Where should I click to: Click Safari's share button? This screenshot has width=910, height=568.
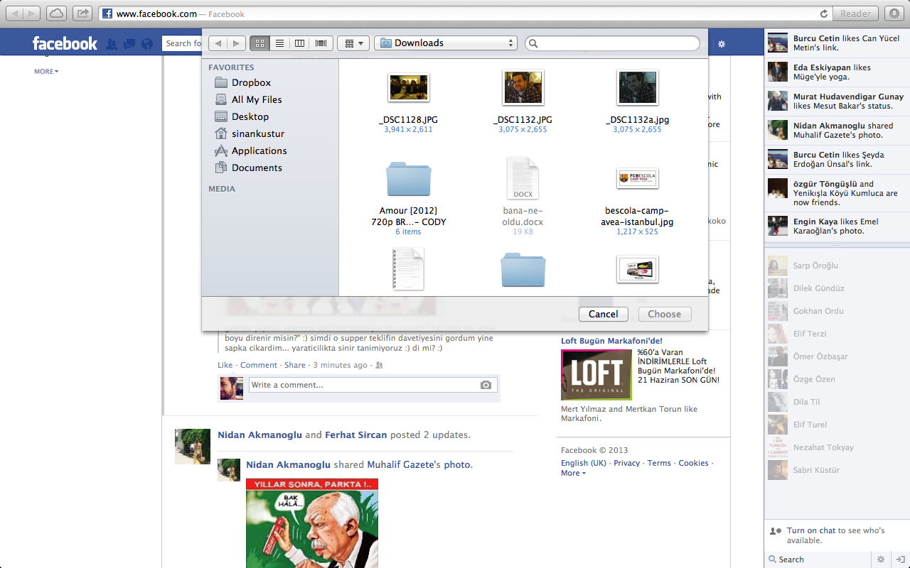82,13
